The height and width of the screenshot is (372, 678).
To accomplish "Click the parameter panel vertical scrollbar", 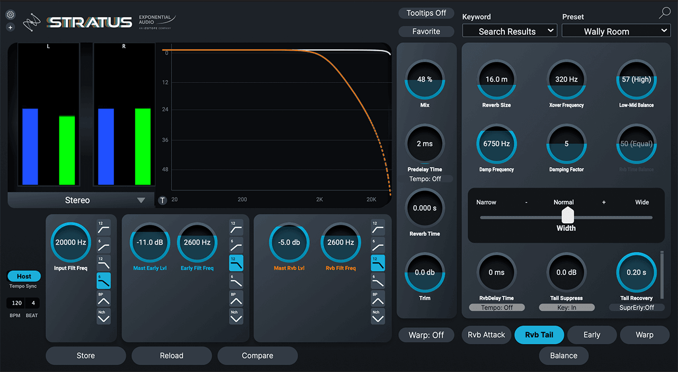I will click(662, 274).
